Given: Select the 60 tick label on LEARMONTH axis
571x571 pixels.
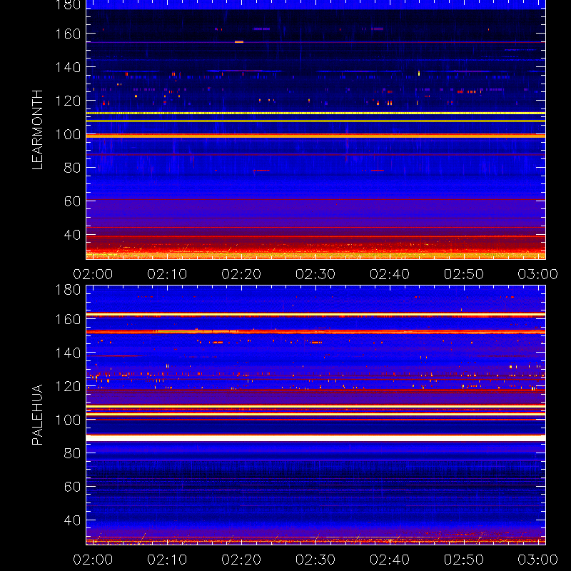Looking at the screenshot, I should [x=72, y=201].
